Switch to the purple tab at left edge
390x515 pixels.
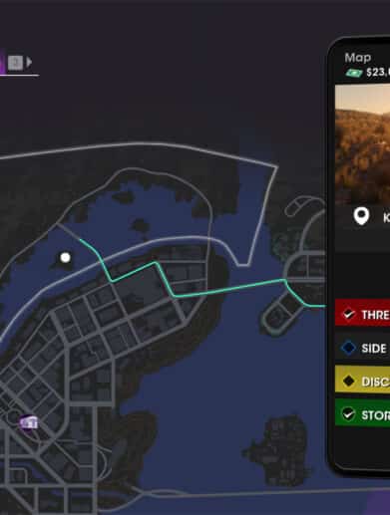point(2,62)
